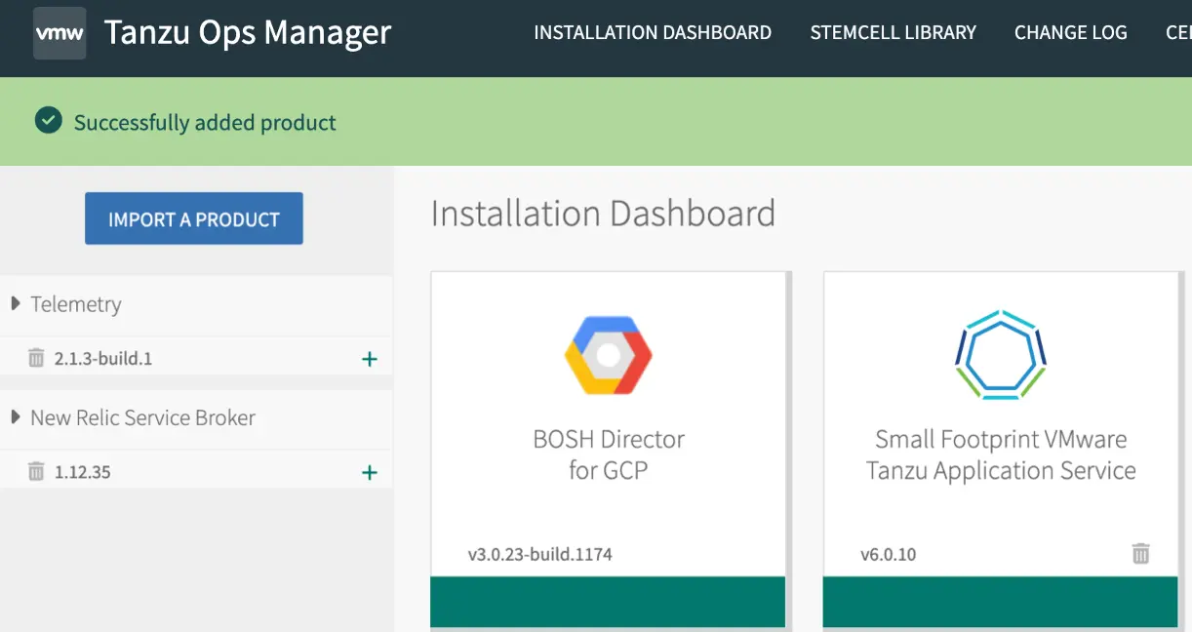
Task: Open the Change Log page
Action: (x=1070, y=33)
